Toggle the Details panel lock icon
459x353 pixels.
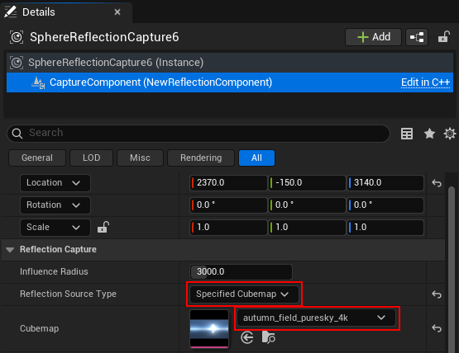(x=444, y=37)
